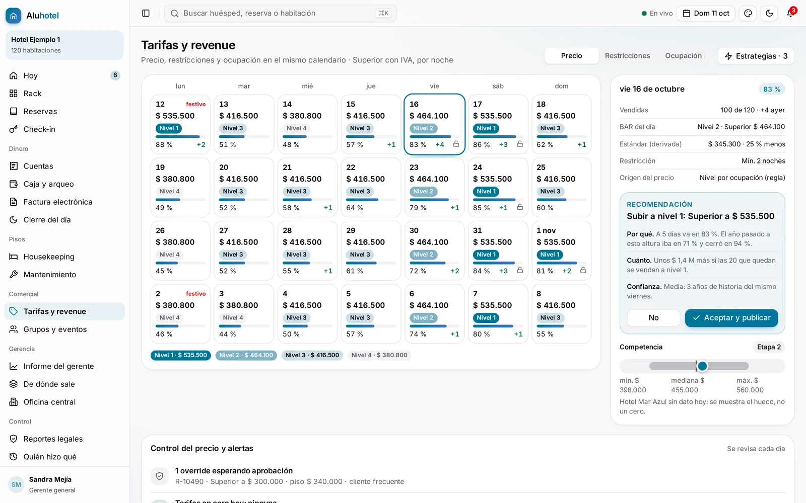The image size is (806, 503).
Task: Select the calendar day 12 festivo
Action: click(180, 124)
